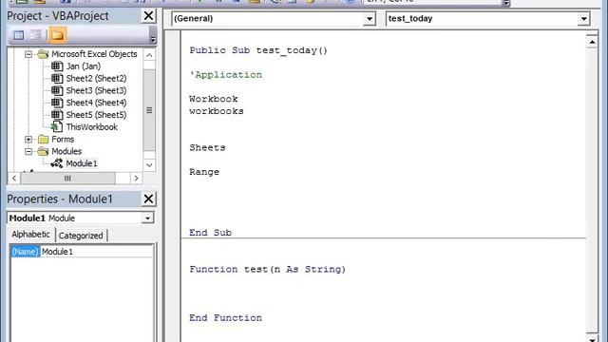The height and width of the screenshot is (342, 608).
Task: Select the Forms folder label
Action: 63,140
